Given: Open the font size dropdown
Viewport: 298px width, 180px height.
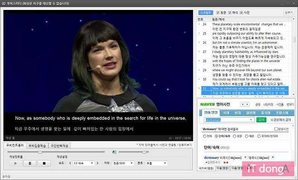Looking at the screenshot, I should (x=156, y=163).
